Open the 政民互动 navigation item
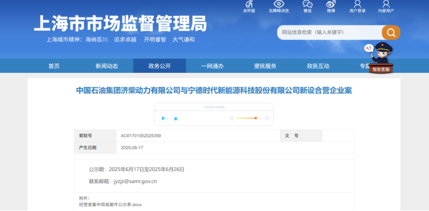429x211 pixels. [x=318, y=66]
